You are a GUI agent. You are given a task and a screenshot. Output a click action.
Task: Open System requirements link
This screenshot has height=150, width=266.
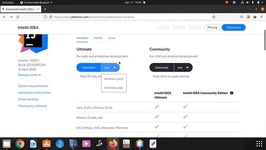tap(33, 86)
